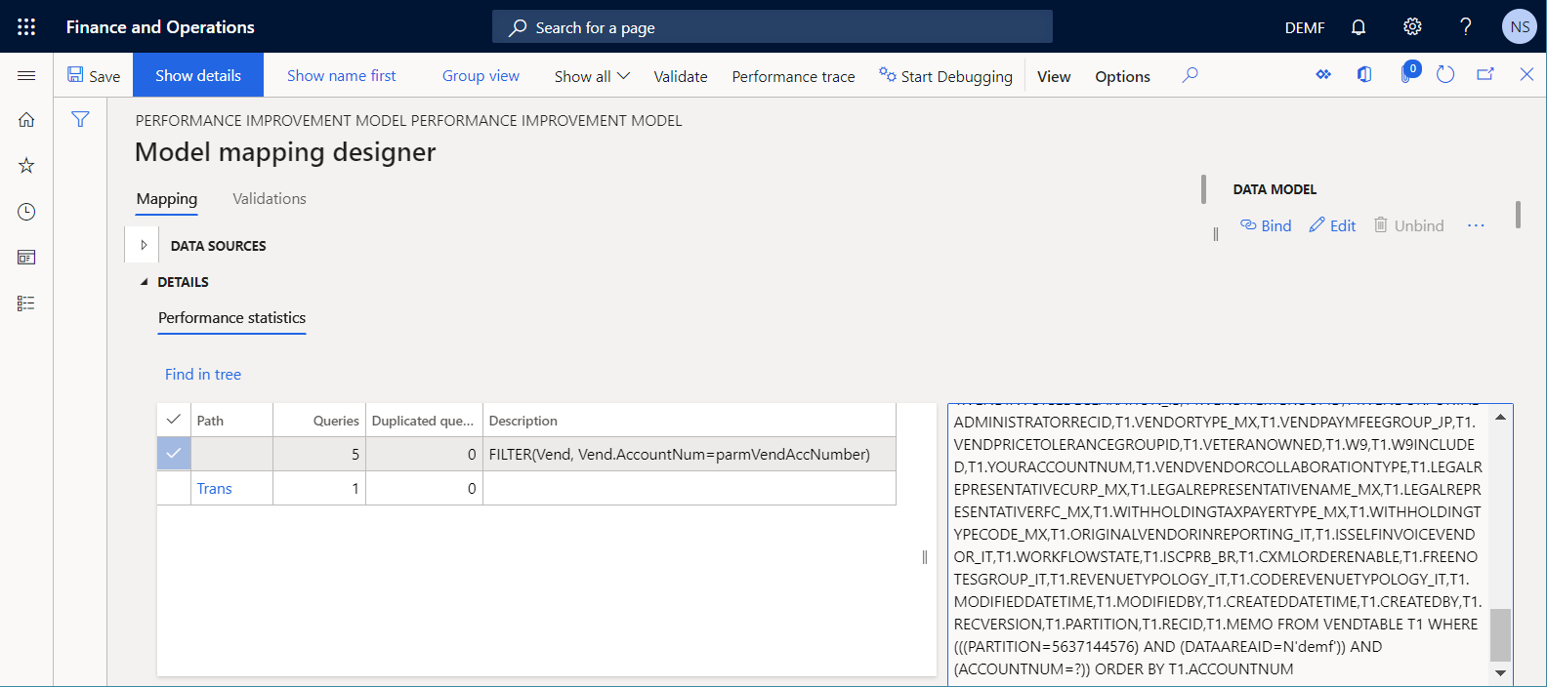Select Performance statistics tab
Viewport: 1547px width, 687px height.
point(232,318)
